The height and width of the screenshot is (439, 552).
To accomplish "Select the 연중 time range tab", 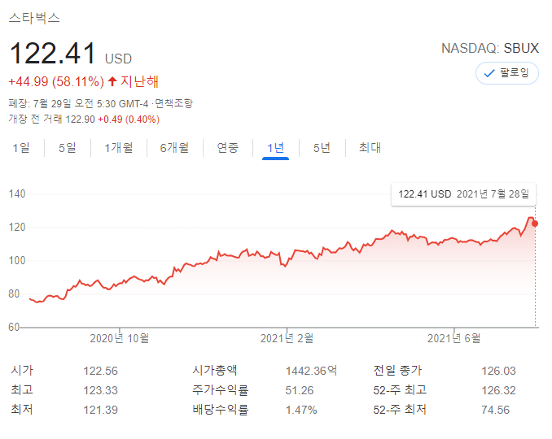I will click(x=228, y=148).
